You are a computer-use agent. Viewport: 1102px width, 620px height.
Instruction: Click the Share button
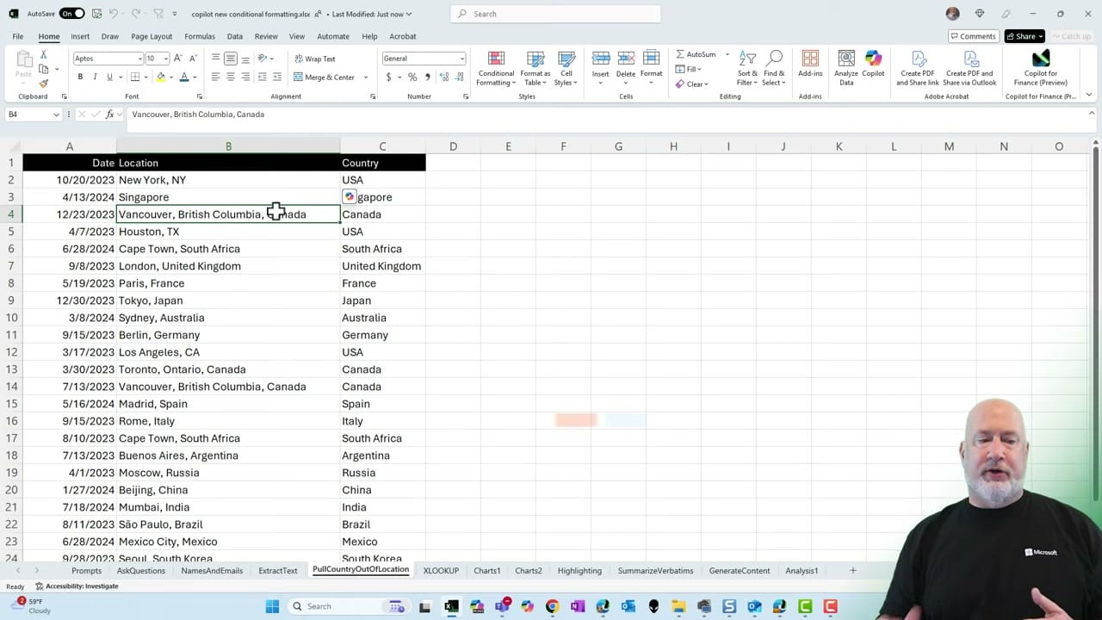1023,36
